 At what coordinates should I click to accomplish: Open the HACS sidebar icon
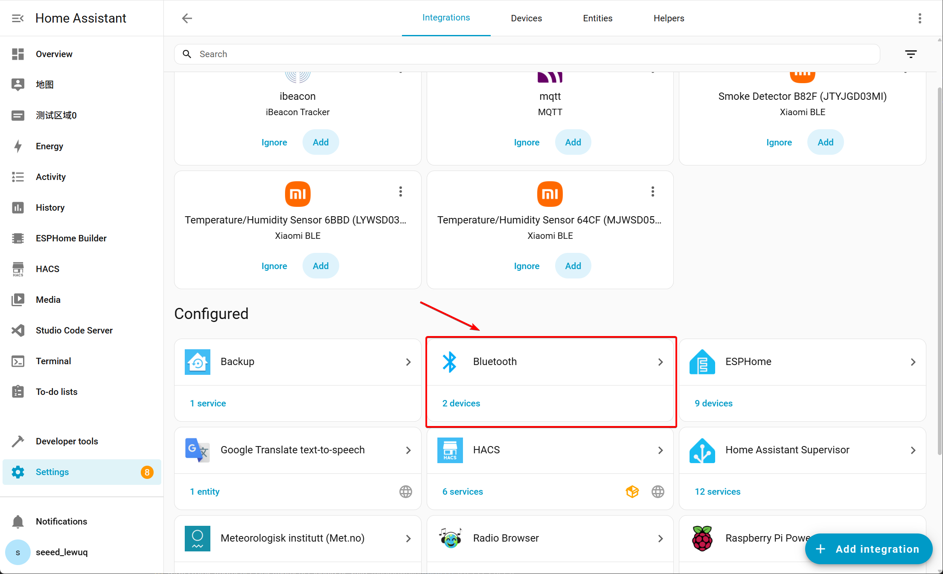pos(18,269)
